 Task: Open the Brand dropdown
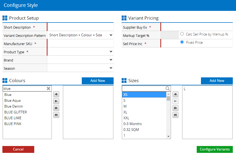[80, 60]
